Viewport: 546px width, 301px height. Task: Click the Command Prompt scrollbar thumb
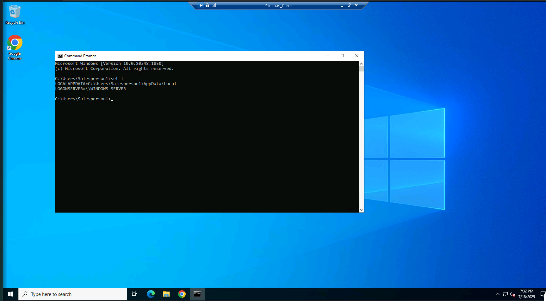tap(361, 69)
